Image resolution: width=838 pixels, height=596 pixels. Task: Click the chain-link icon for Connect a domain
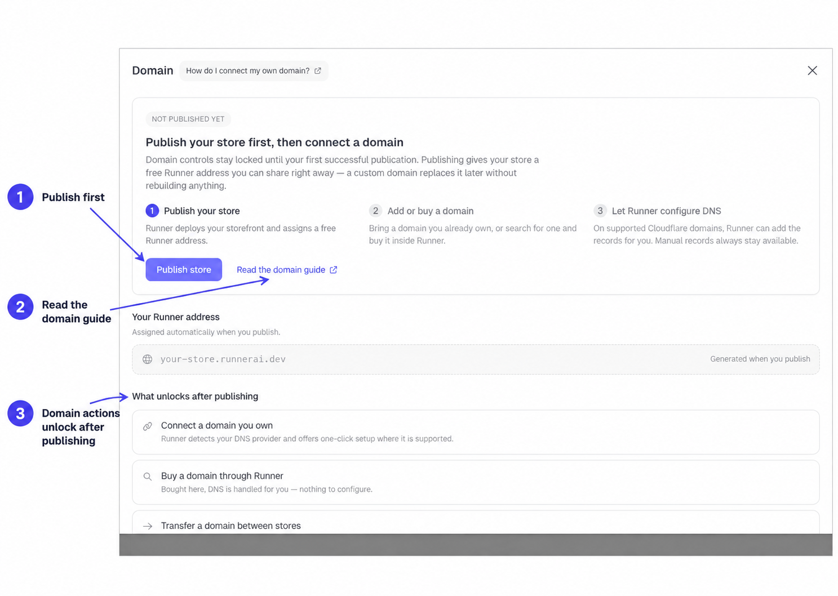pyautogui.click(x=148, y=426)
